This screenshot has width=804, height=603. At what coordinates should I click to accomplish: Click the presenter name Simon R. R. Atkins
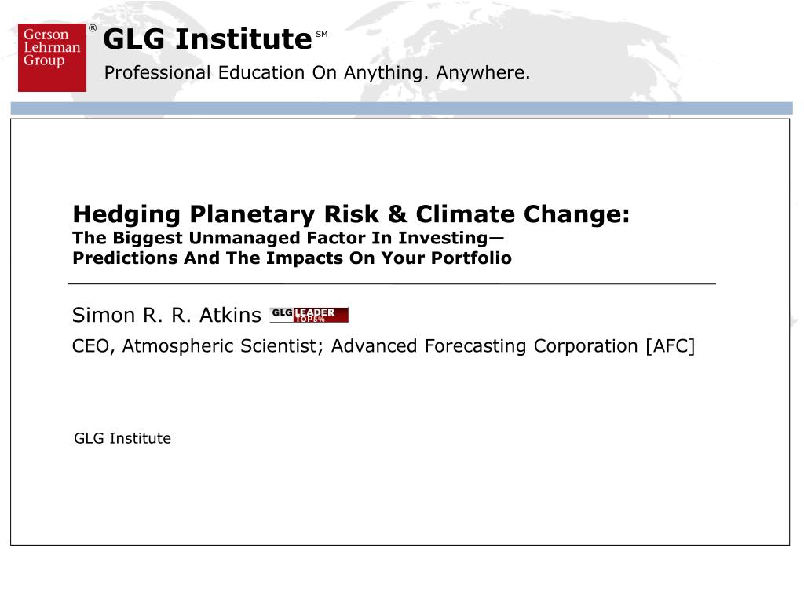(166, 315)
